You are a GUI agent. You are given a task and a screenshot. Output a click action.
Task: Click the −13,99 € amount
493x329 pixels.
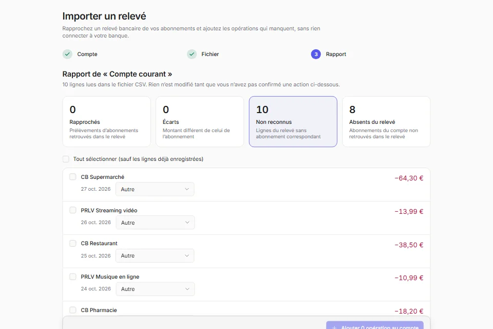click(x=409, y=212)
